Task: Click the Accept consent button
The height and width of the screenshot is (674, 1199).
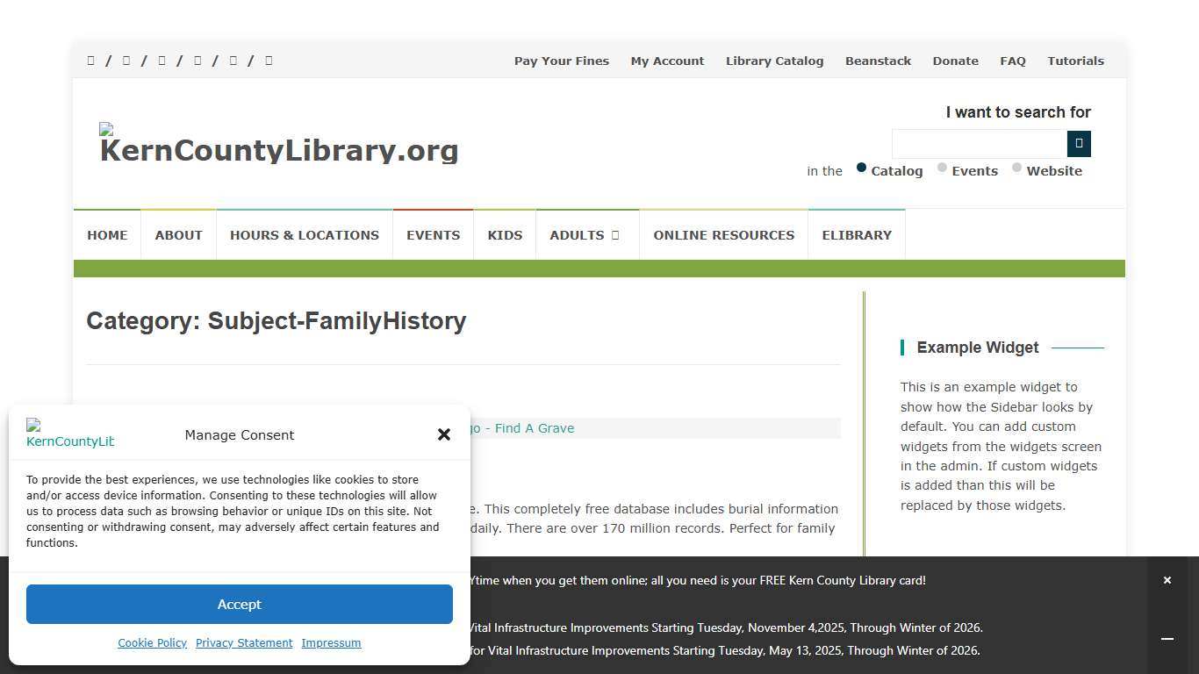Action: tap(239, 604)
